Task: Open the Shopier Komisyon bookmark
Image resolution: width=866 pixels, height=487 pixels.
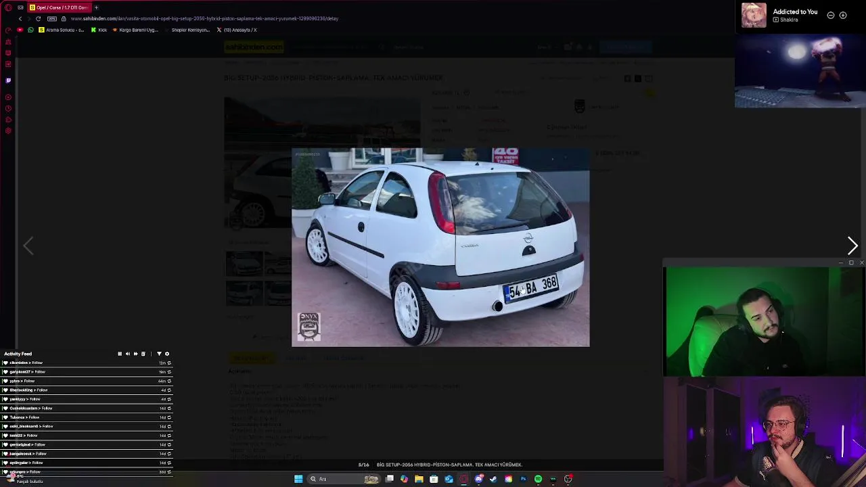Action: pos(187,30)
